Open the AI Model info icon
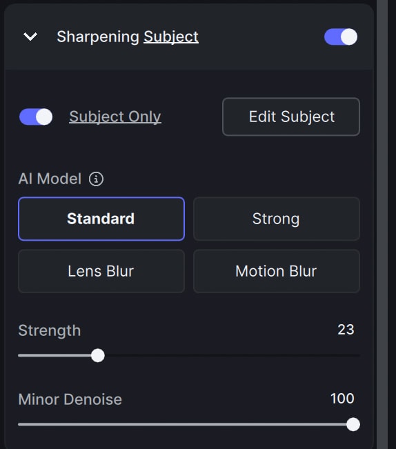This screenshot has width=396, height=449. 96,179
